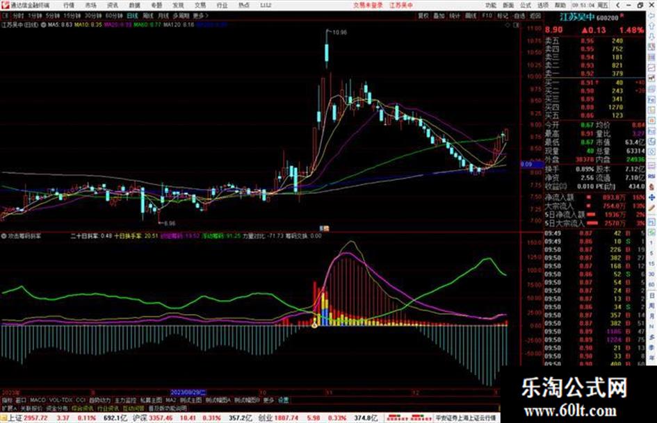
Task: Click the status bar icon left of 上证
Action: click(x=3, y=418)
